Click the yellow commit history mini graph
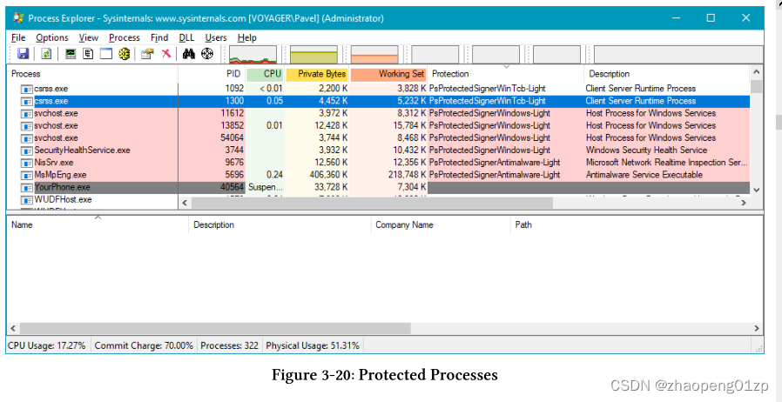The height and width of the screenshot is (402, 782). click(x=313, y=55)
